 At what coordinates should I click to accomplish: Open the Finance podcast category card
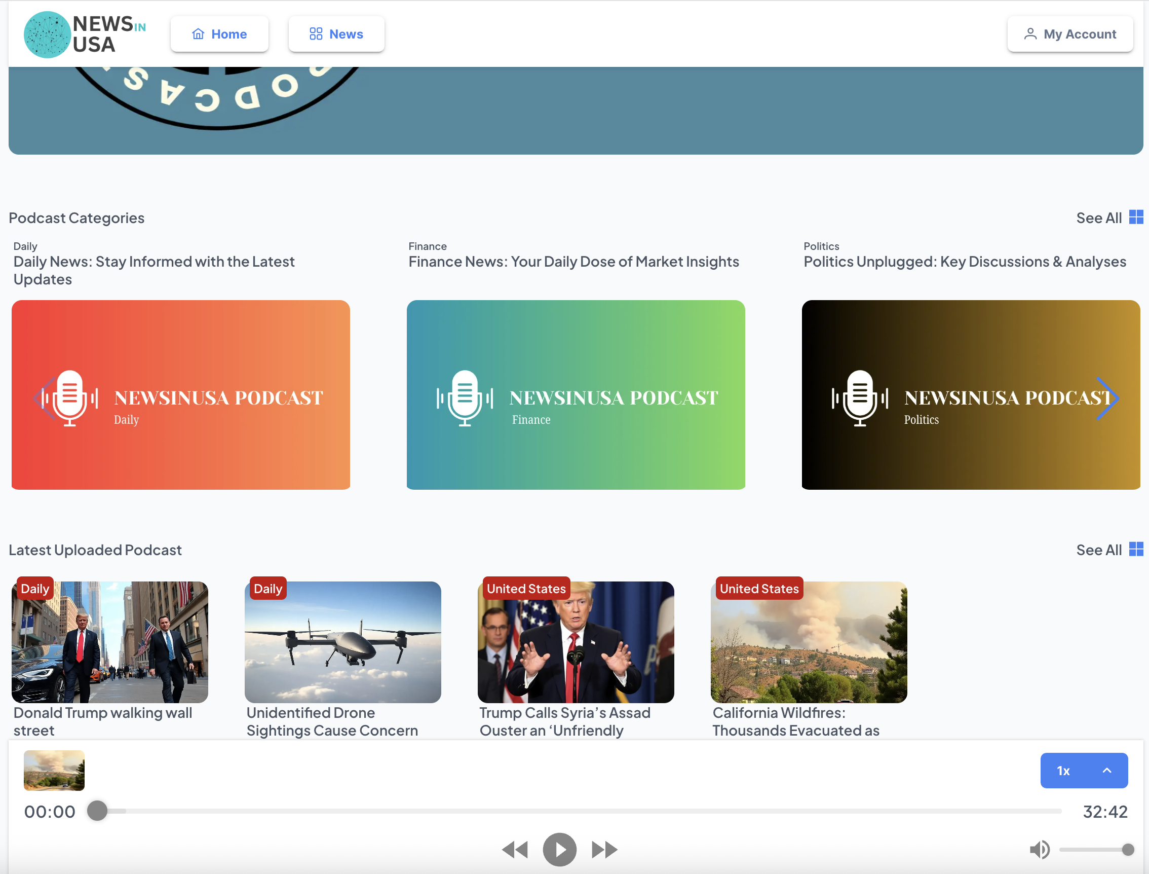[x=576, y=395]
